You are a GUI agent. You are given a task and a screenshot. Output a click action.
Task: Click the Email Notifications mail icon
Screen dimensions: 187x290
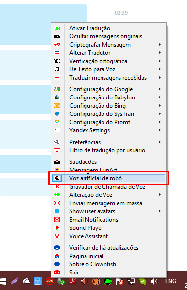click(57, 220)
